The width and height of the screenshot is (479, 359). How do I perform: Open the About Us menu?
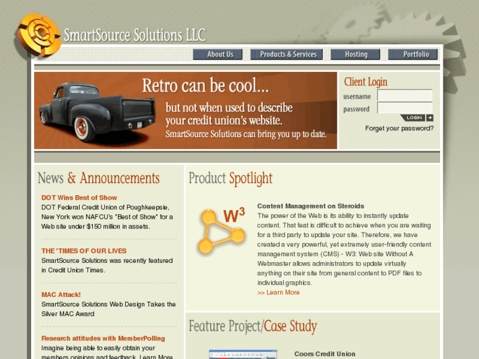point(217,55)
